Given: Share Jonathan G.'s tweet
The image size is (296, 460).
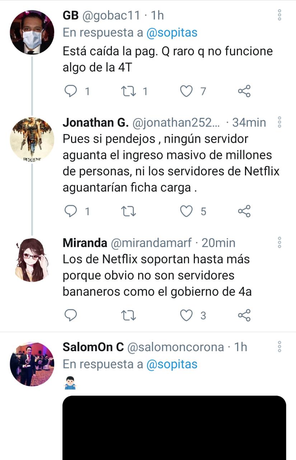Looking at the screenshot, I should [x=244, y=211].
